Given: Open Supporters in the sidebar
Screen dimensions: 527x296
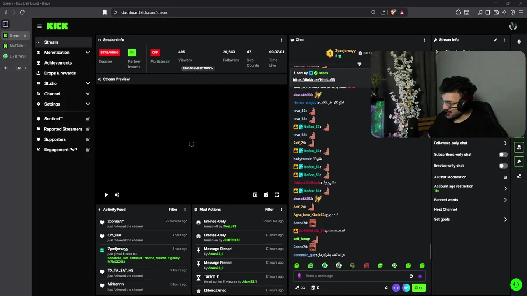Looking at the screenshot, I should point(63,139).
